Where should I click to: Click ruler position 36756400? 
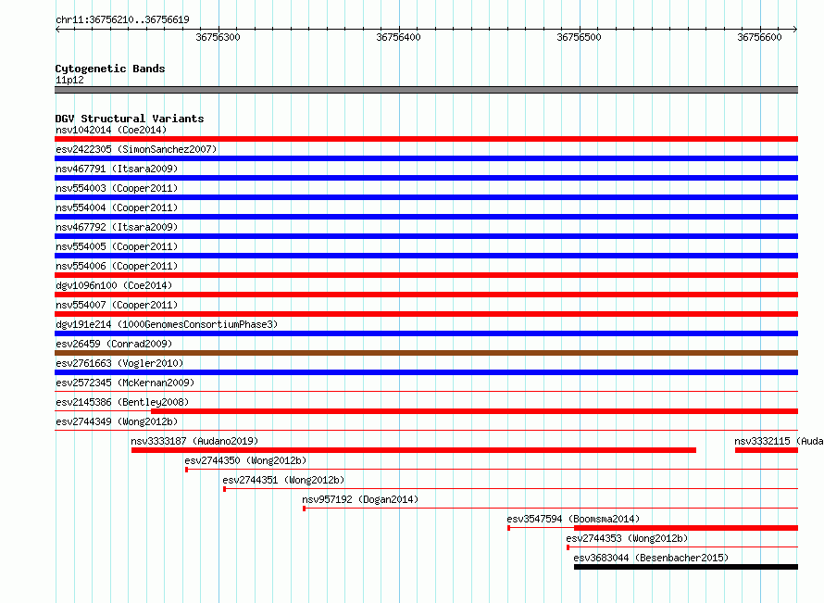[398, 37]
